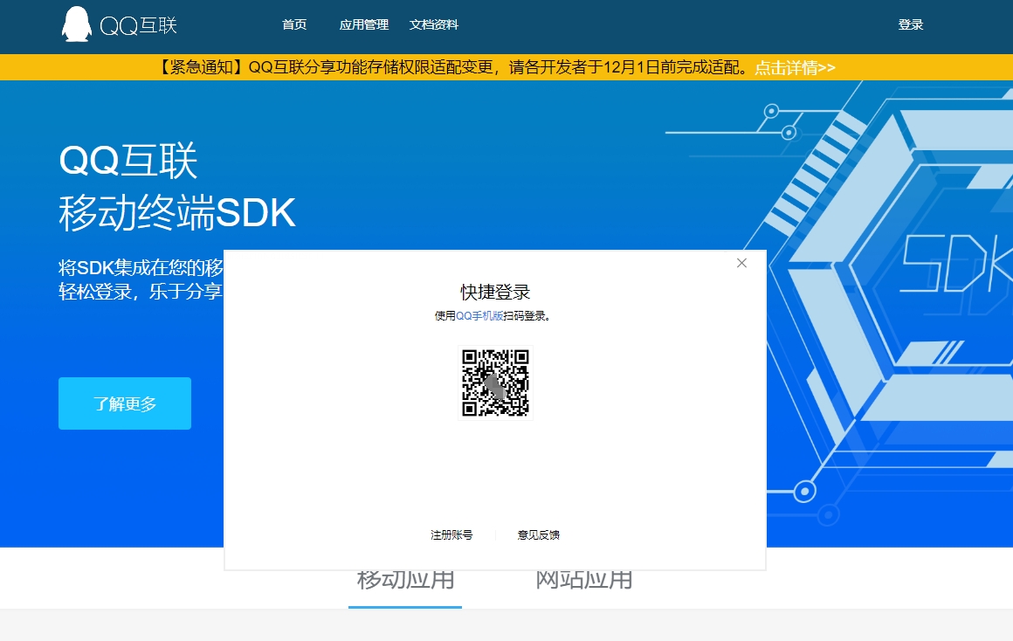Open the 应用管理 navigation item
The width and height of the screenshot is (1013, 641).
(x=364, y=24)
